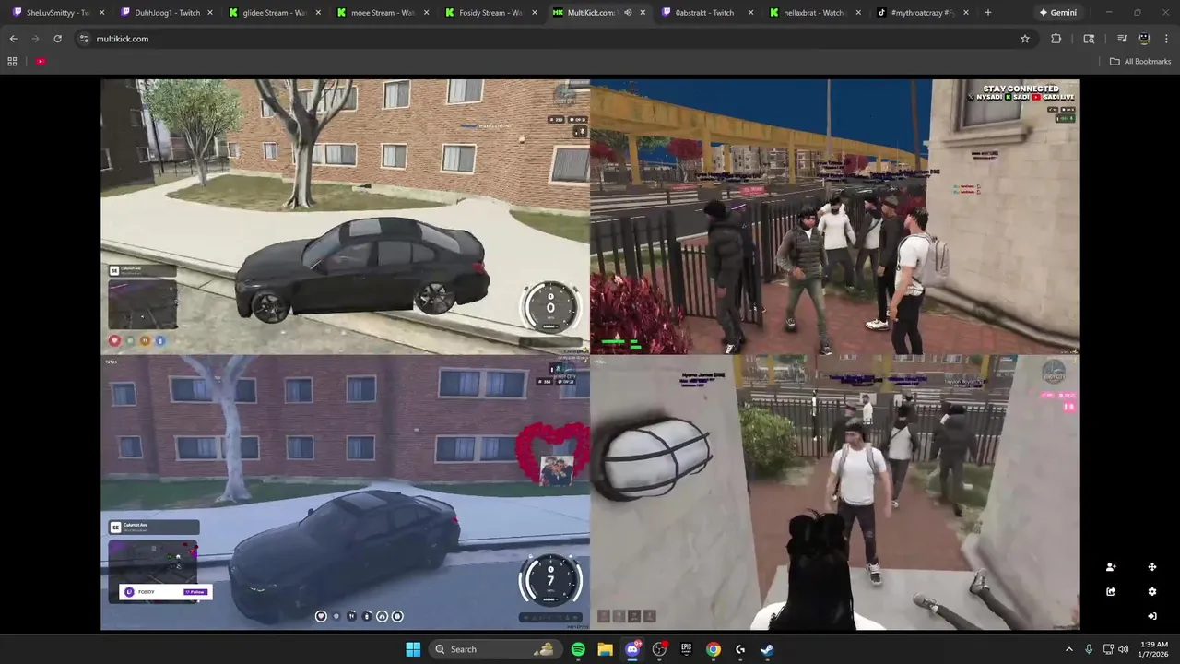Click the top-left black car stream
This screenshot has height=664, width=1180.
346,217
